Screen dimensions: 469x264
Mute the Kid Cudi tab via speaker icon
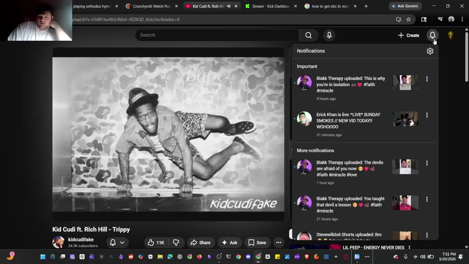point(229,6)
